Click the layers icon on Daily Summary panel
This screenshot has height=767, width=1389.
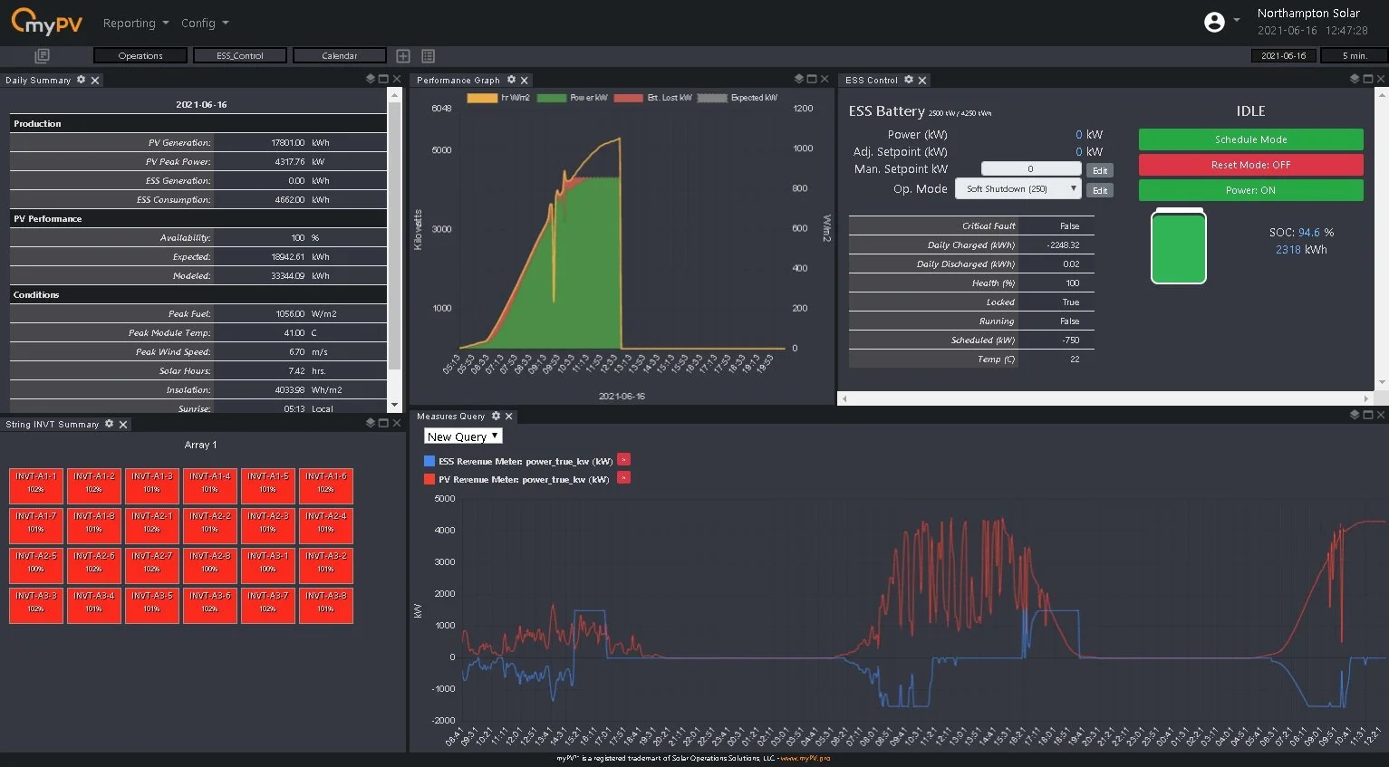coord(370,79)
